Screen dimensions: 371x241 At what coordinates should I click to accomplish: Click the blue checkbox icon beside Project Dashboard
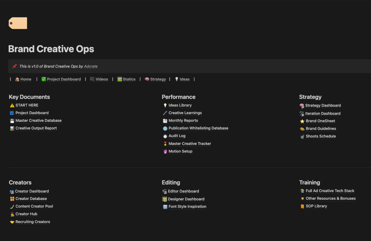click(12, 113)
